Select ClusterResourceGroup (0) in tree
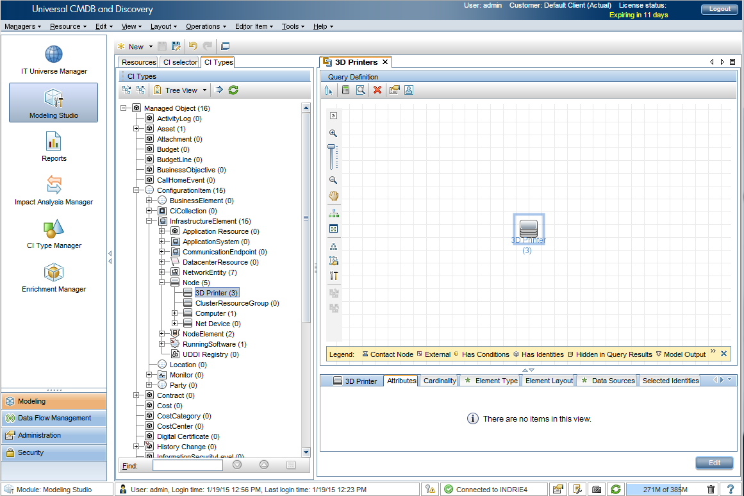Screen dimensions: 744x496 coord(236,303)
